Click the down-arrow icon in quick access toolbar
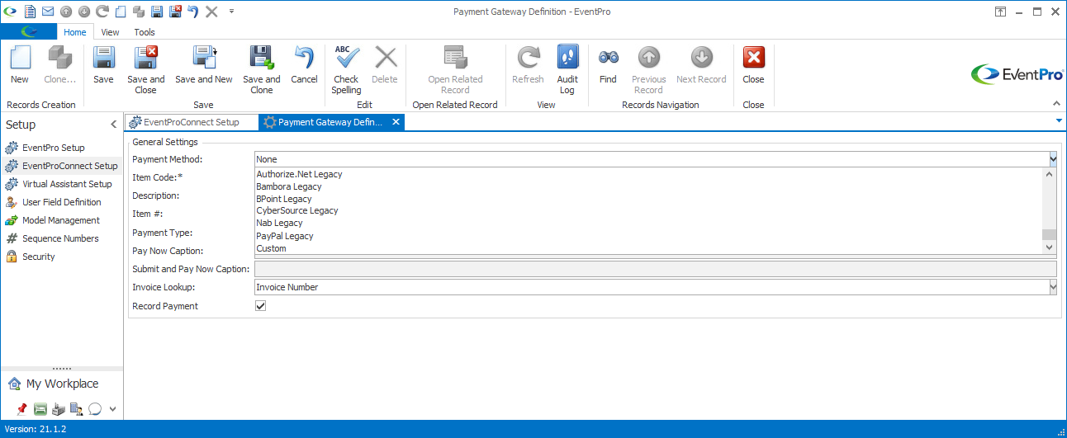This screenshot has height=438, width=1067. (84, 12)
